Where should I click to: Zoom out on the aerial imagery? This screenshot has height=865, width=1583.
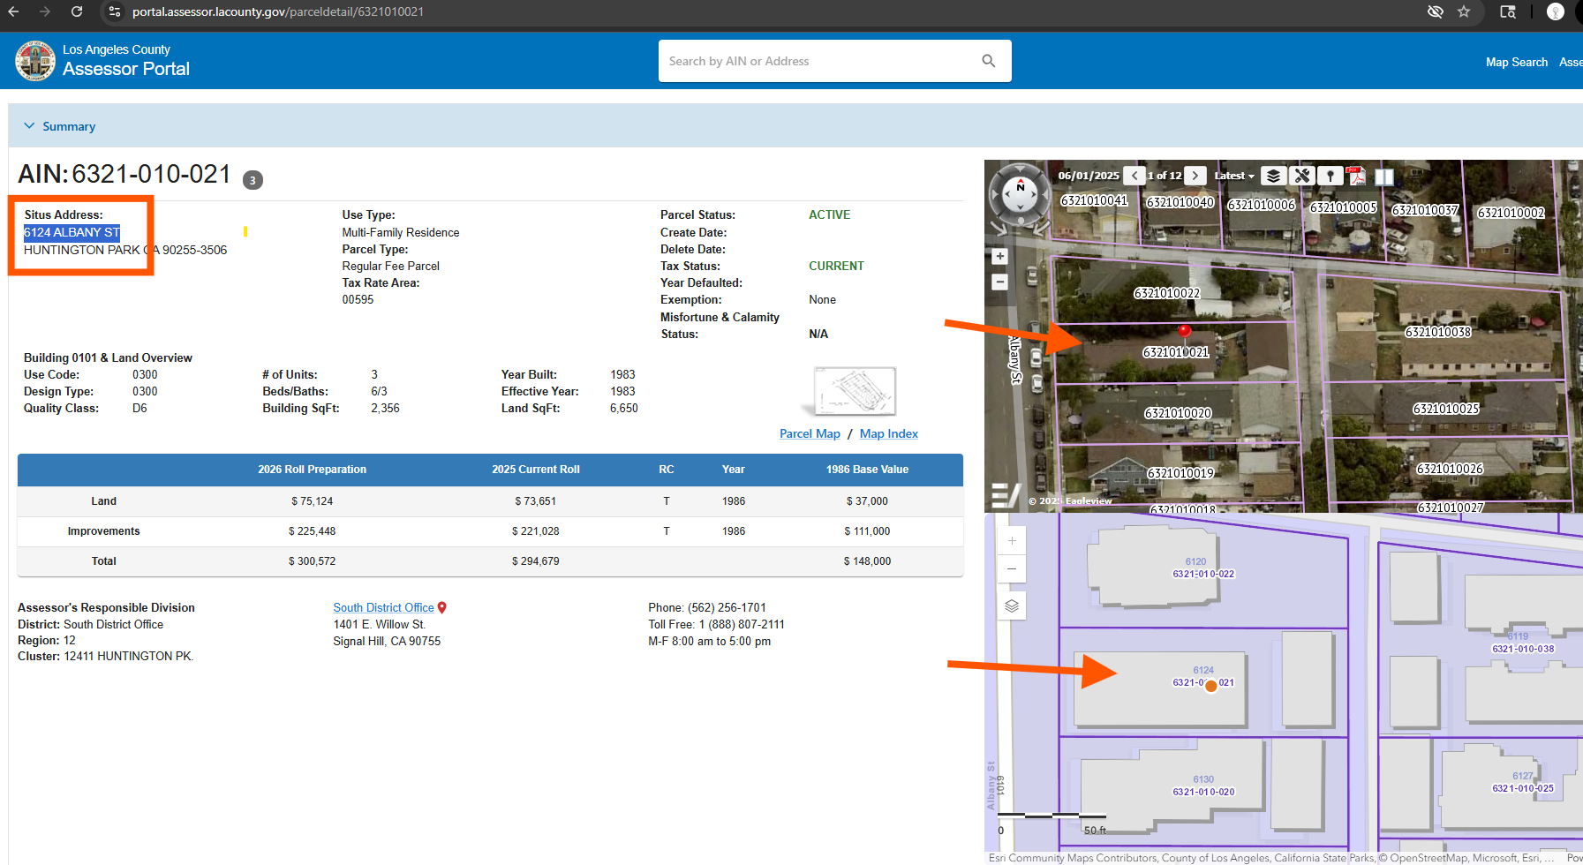click(999, 282)
